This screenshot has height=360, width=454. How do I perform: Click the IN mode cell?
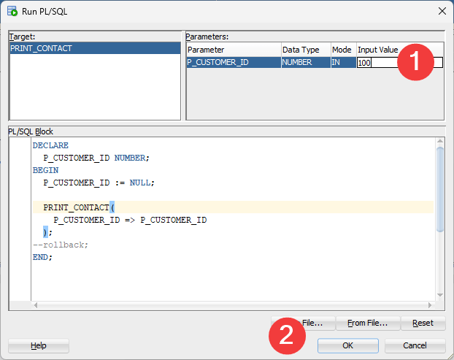pos(343,62)
